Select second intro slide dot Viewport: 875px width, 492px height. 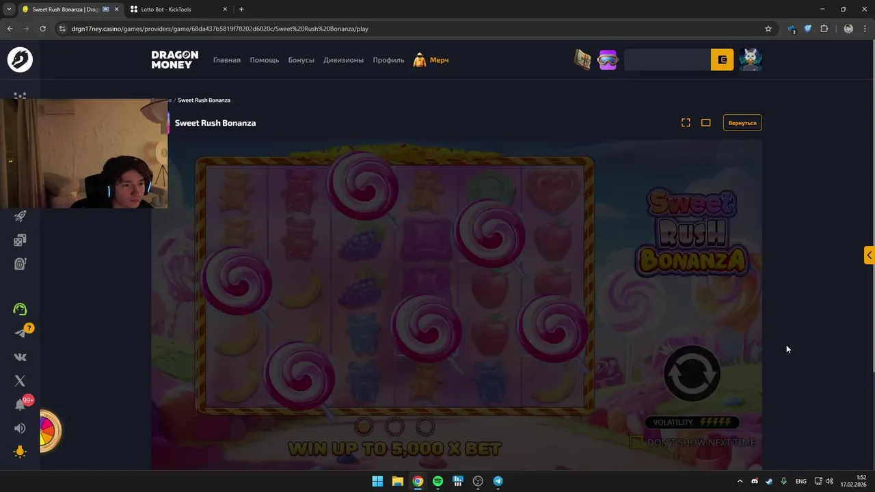pos(394,427)
